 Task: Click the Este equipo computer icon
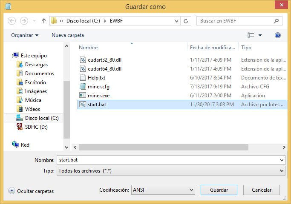[x=15, y=55]
